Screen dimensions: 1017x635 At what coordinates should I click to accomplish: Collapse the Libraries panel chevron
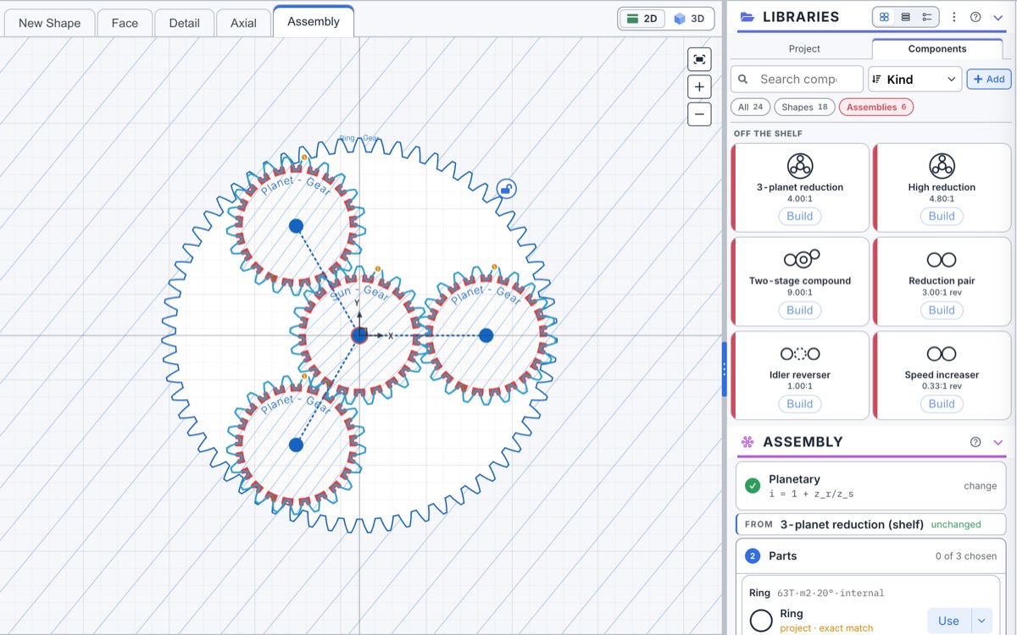(998, 17)
